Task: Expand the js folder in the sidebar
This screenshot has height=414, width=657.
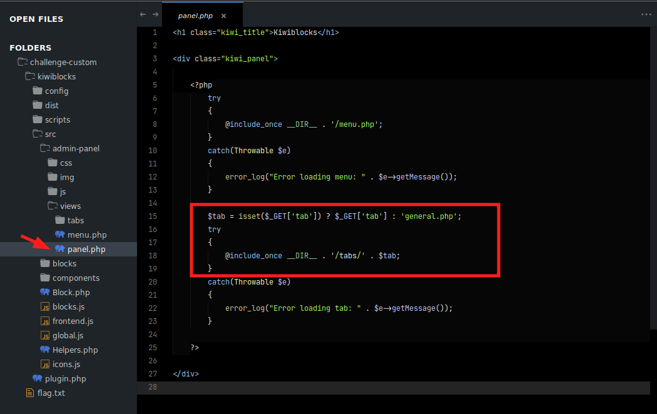Action: pyautogui.click(x=56, y=192)
